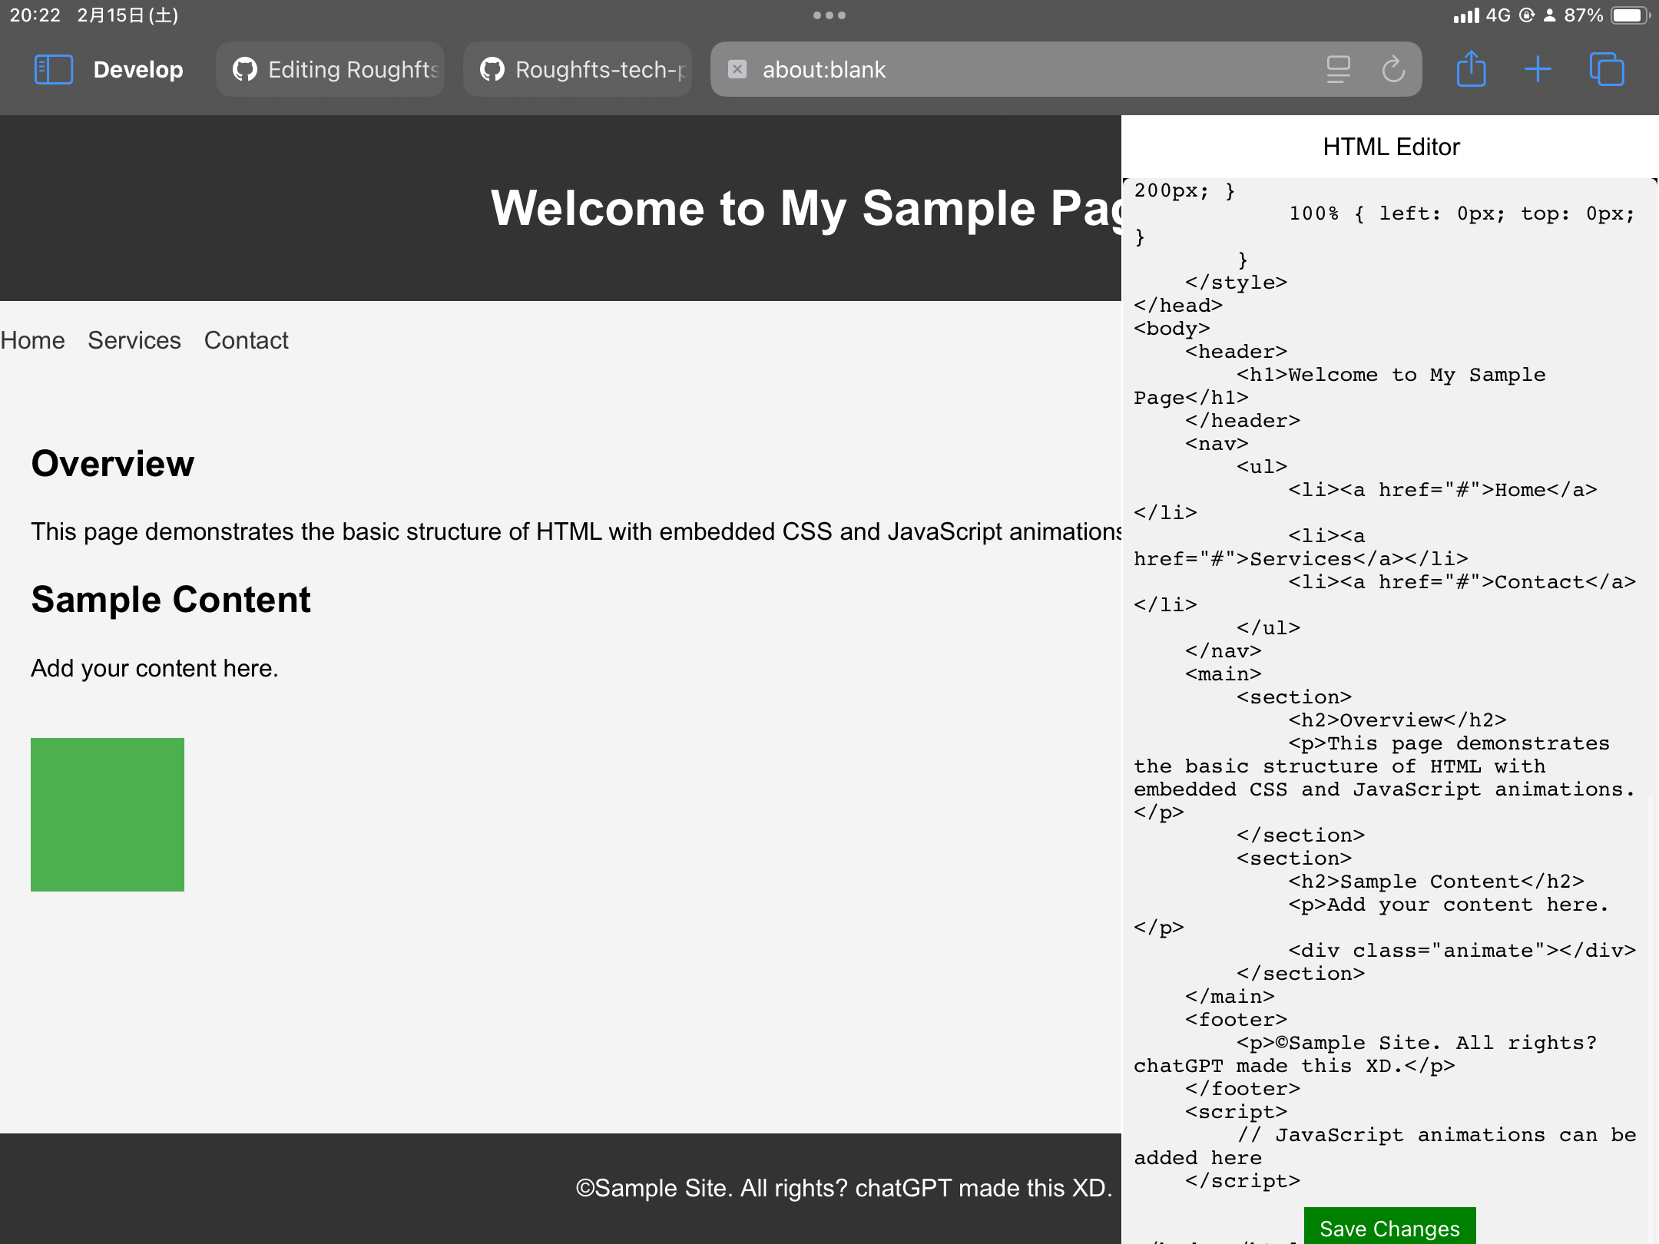1659x1244 pixels.
Task: Reload the about:blank page
Action: [1392, 68]
